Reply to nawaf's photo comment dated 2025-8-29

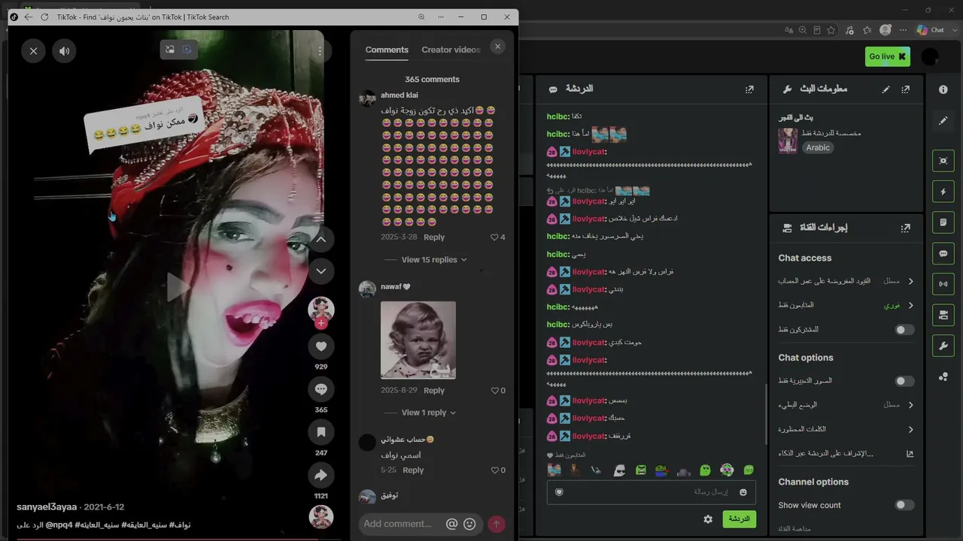click(434, 390)
